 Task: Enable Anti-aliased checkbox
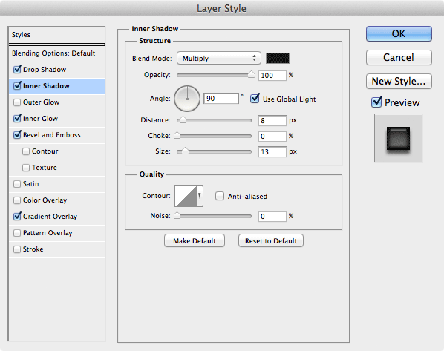pos(220,196)
